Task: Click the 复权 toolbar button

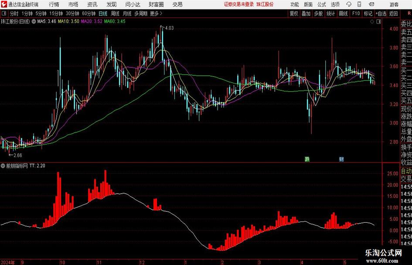Action: (x=294, y=13)
